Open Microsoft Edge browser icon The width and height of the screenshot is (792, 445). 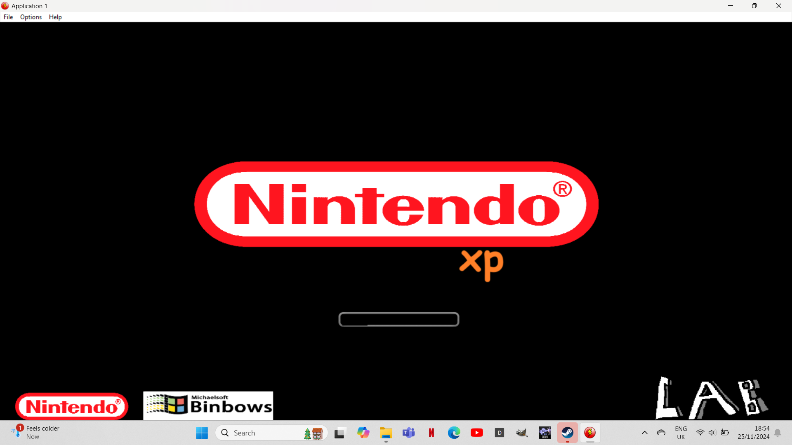coord(454,433)
